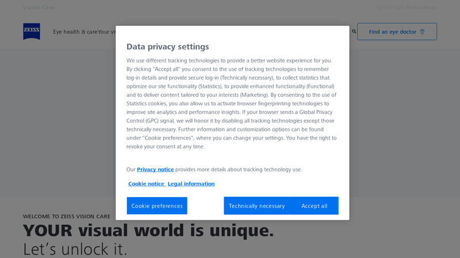Open the partially hidden Your vision menu item
The height and width of the screenshot is (258, 460).
(x=106, y=32)
